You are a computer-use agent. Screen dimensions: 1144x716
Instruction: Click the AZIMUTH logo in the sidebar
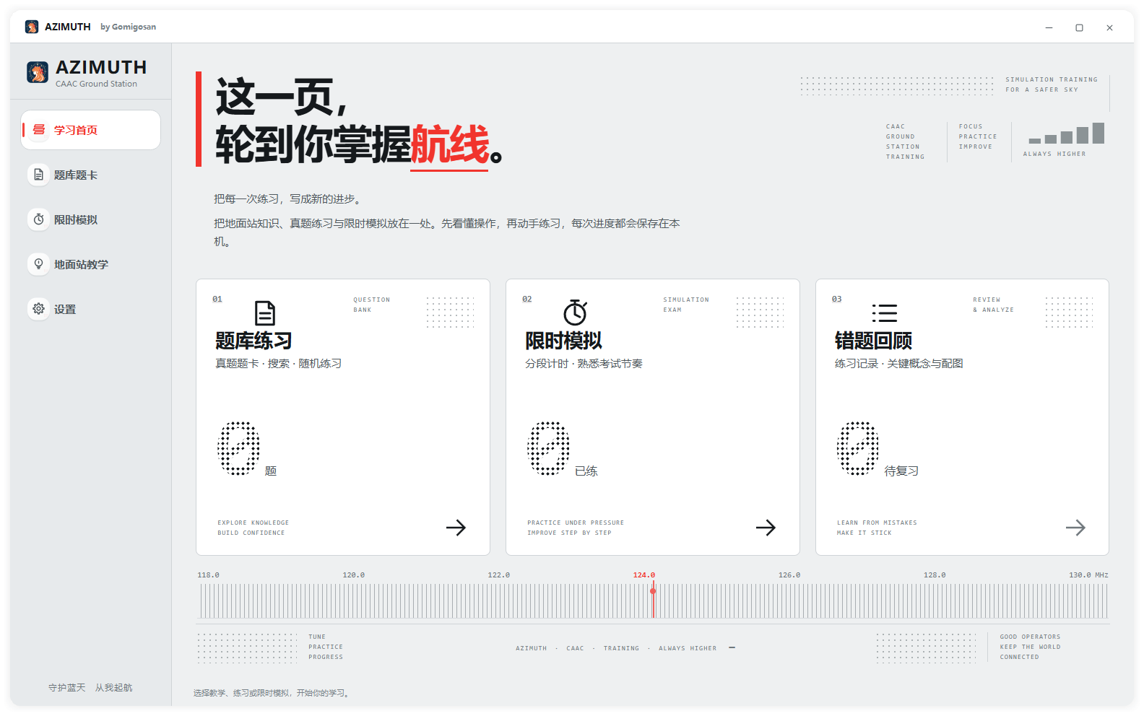click(x=38, y=72)
